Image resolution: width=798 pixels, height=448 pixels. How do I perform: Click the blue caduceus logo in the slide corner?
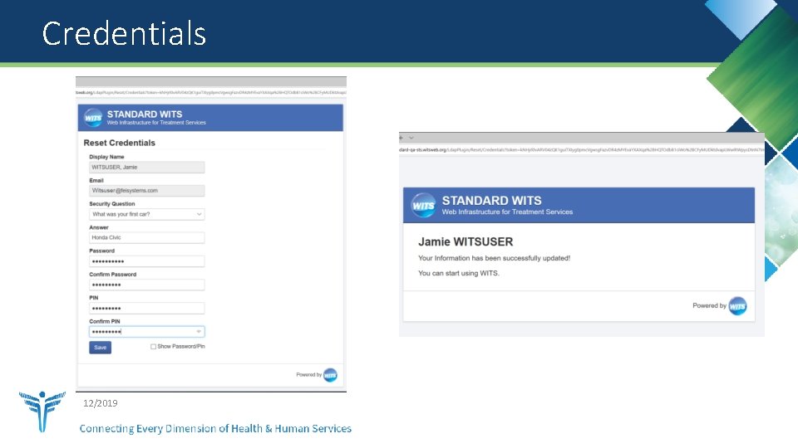42,411
